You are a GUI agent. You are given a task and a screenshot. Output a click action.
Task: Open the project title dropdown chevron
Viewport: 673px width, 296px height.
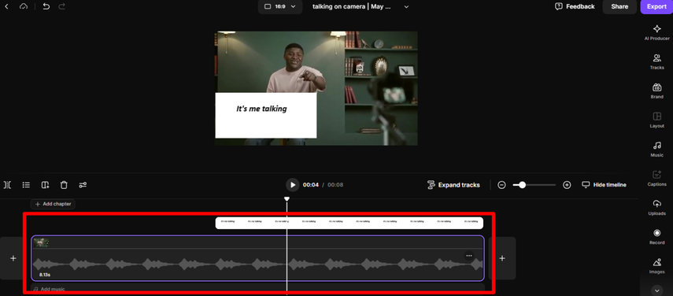pyautogui.click(x=406, y=7)
